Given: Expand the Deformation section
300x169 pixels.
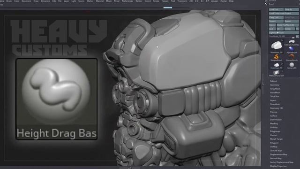Looking at the screenshot, I should (x=276, y=120).
